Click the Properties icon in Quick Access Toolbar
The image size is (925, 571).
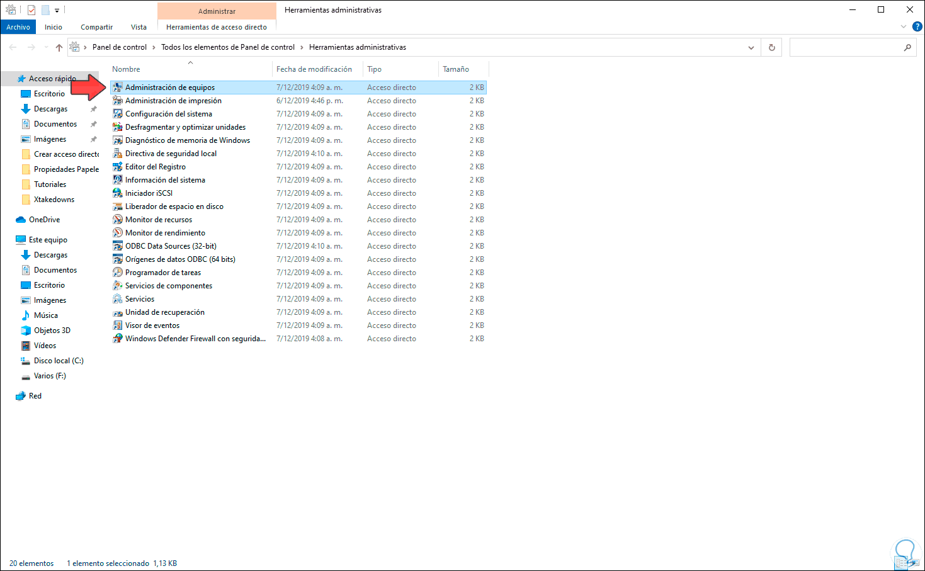pos(31,10)
